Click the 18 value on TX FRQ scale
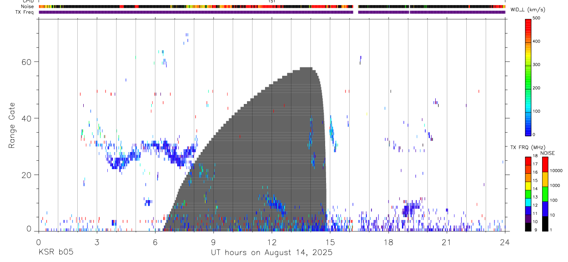Image resolution: width=568 pixels, height=262 pixels. pos(536,156)
